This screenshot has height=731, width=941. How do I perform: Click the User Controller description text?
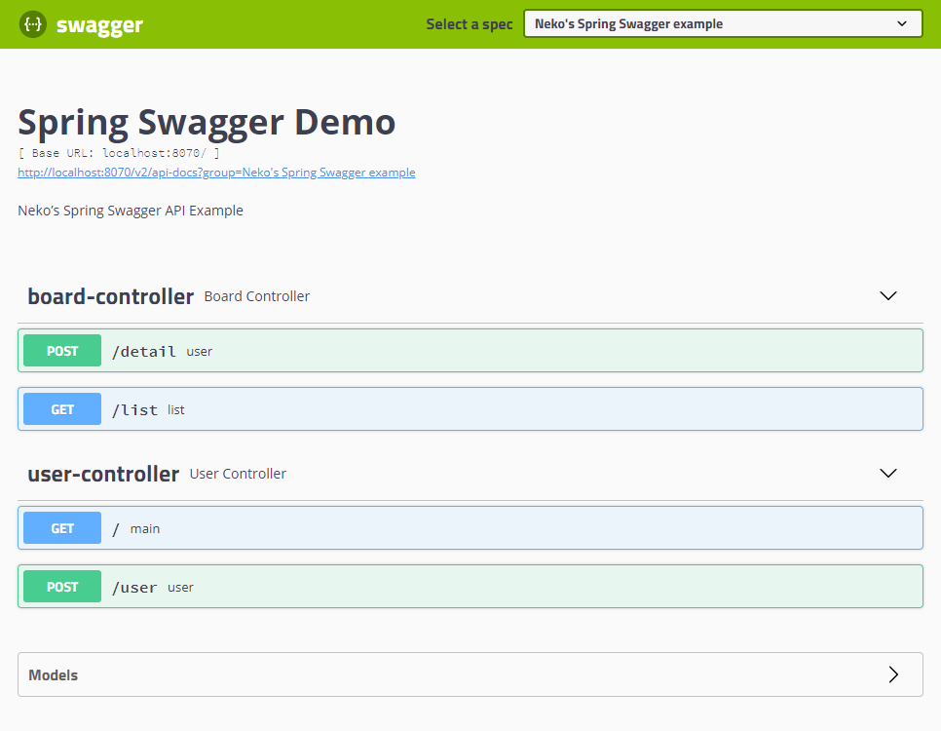238,474
